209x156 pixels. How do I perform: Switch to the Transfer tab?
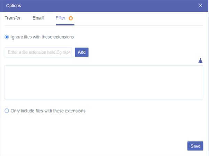click(13, 18)
